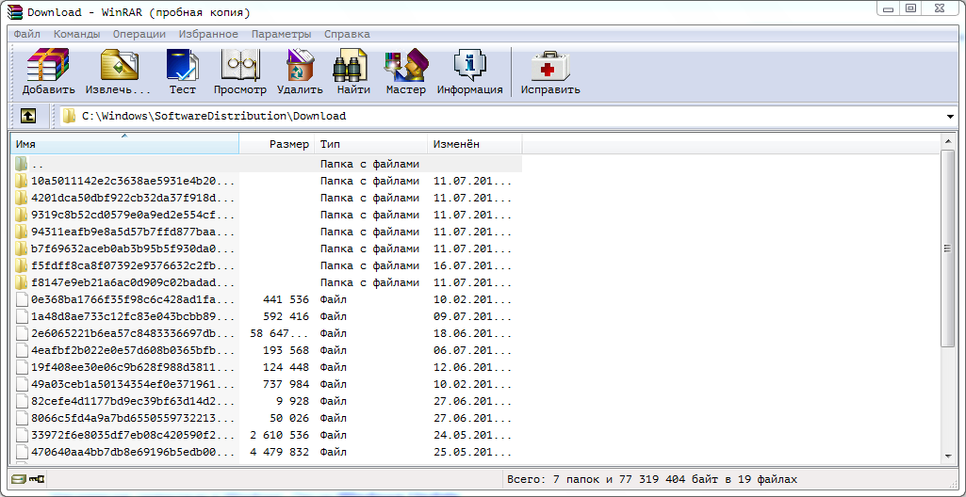Sort by the Имя column header
Viewport: 966px width, 497px height.
tap(124, 144)
